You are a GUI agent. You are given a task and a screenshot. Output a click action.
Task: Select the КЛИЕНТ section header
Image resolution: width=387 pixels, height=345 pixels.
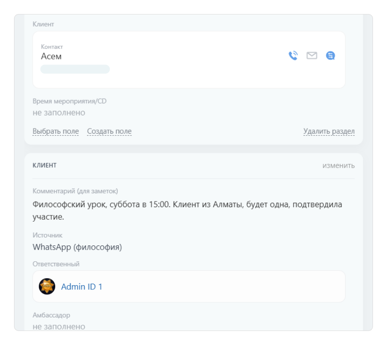[44, 165]
